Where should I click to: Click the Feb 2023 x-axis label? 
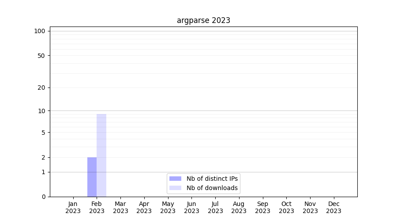coord(97,207)
